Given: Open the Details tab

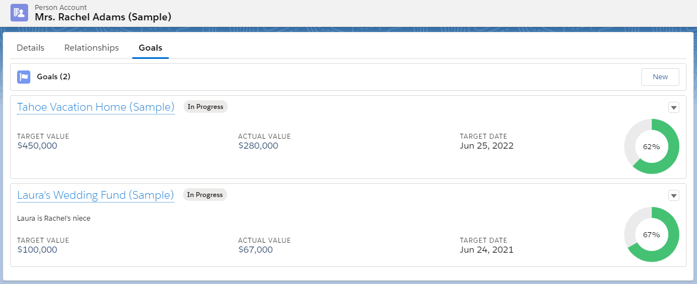Looking at the screenshot, I should pos(30,48).
